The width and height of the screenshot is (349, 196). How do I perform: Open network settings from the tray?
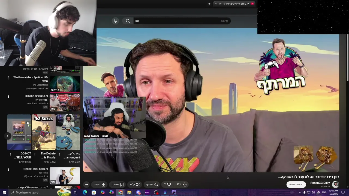[309, 192]
